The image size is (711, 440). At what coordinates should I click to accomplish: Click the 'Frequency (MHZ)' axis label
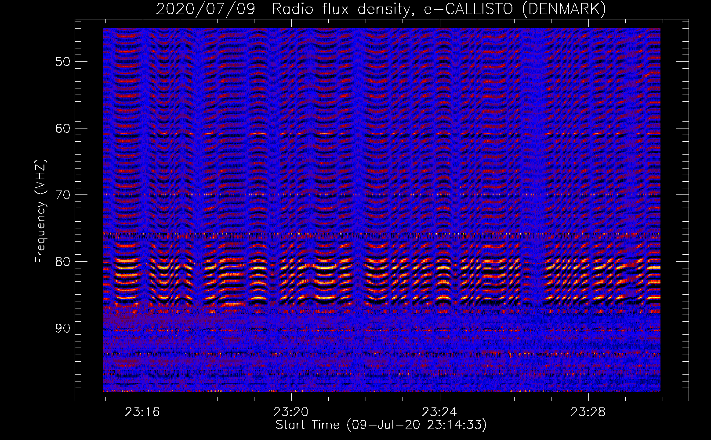click(40, 211)
